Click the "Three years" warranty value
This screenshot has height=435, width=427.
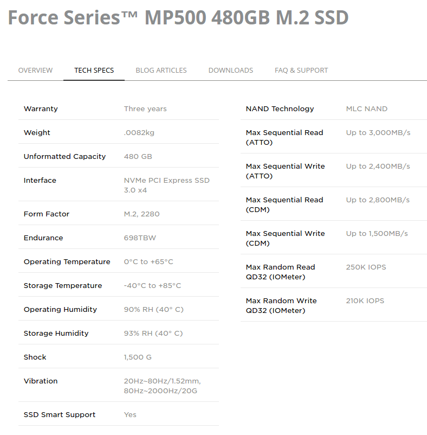(145, 108)
